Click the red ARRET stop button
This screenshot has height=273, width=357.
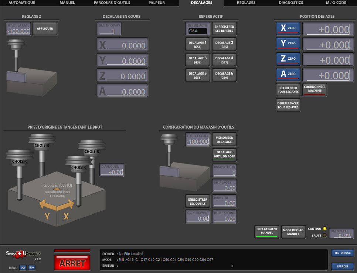point(72,263)
